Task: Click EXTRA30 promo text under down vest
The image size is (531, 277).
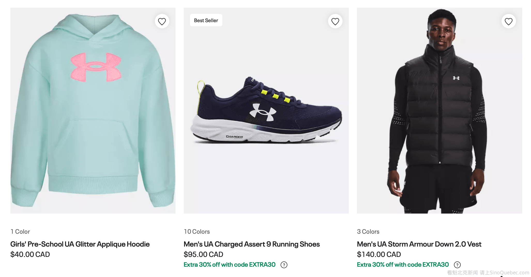Action: pyautogui.click(x=403, y=265)
